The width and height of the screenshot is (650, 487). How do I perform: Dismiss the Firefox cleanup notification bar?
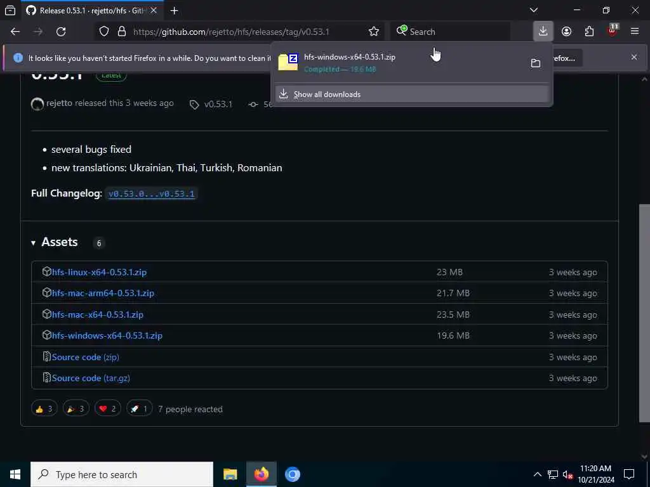(x=634, y=57)
